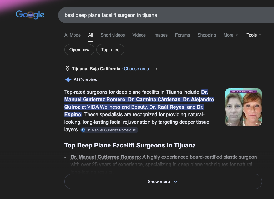
Task: Enable the Open now filter
Action: pos(79,49)
